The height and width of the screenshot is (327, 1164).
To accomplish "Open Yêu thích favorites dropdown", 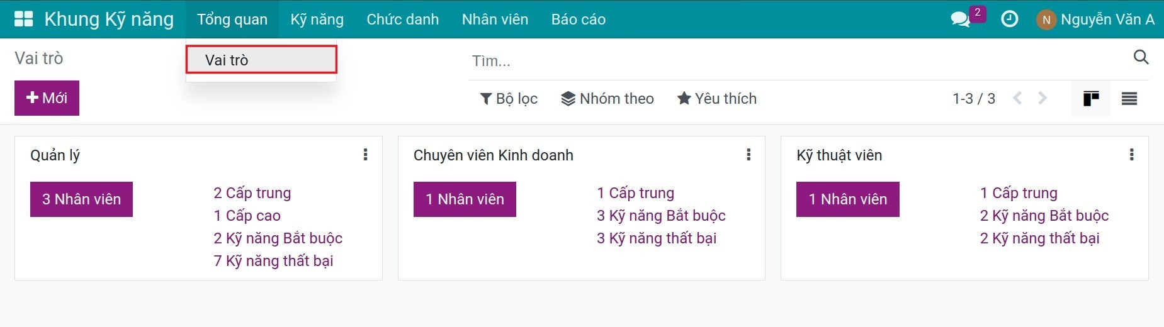I will [x=716, y=99].
